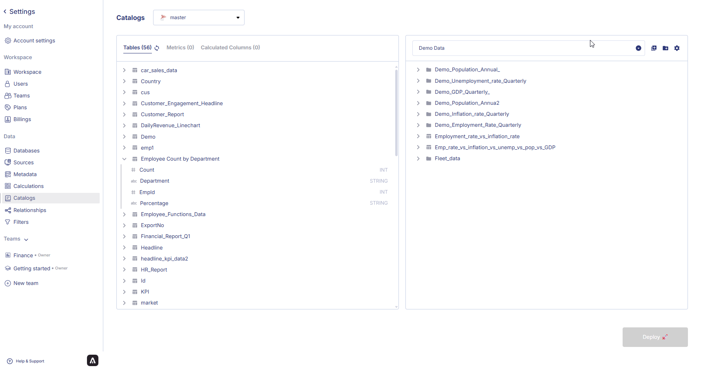Click the logo icon at bottom left
Viewport: 701px width, 371px height.
pyautogui.click(x=93, y=360)
